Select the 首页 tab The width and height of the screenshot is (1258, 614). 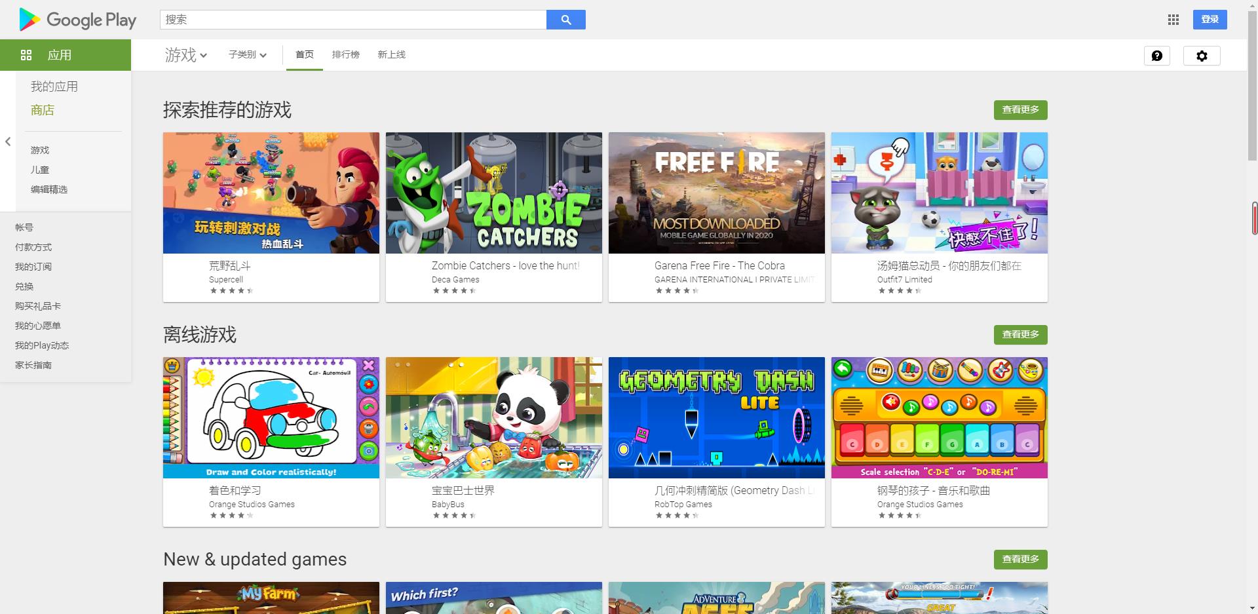pyautogui.click(x=305, y=55)
